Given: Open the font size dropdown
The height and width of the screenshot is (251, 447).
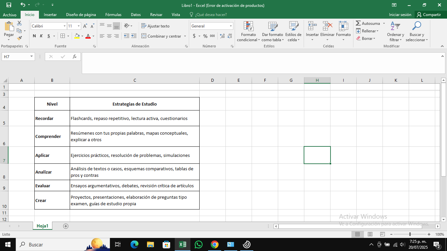Looking at the screenshot, I should point(79,26).
